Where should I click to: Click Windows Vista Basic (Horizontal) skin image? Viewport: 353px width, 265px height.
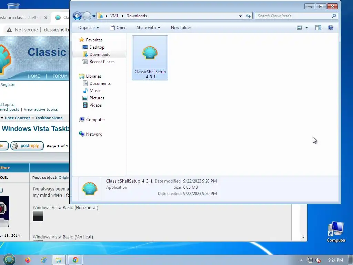pos(38,216)
